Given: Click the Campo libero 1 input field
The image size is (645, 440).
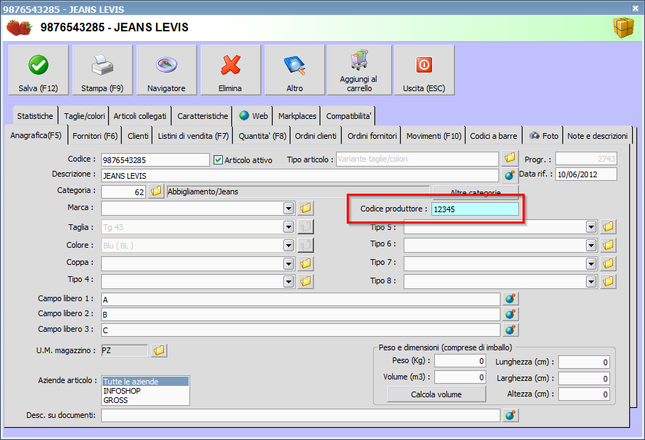Looking at the screenshot, I should 300,299.
